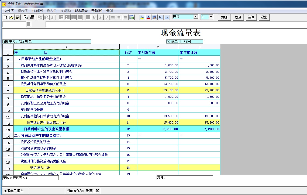The image size is (307, 195).
Task: Open the 视图(V) menu
Action: (x=37, y=11)
